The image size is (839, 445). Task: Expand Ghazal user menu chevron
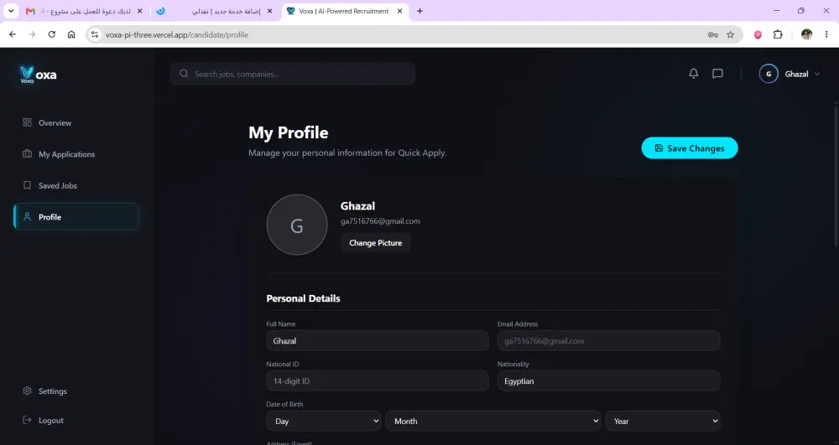tap(817, 74)
